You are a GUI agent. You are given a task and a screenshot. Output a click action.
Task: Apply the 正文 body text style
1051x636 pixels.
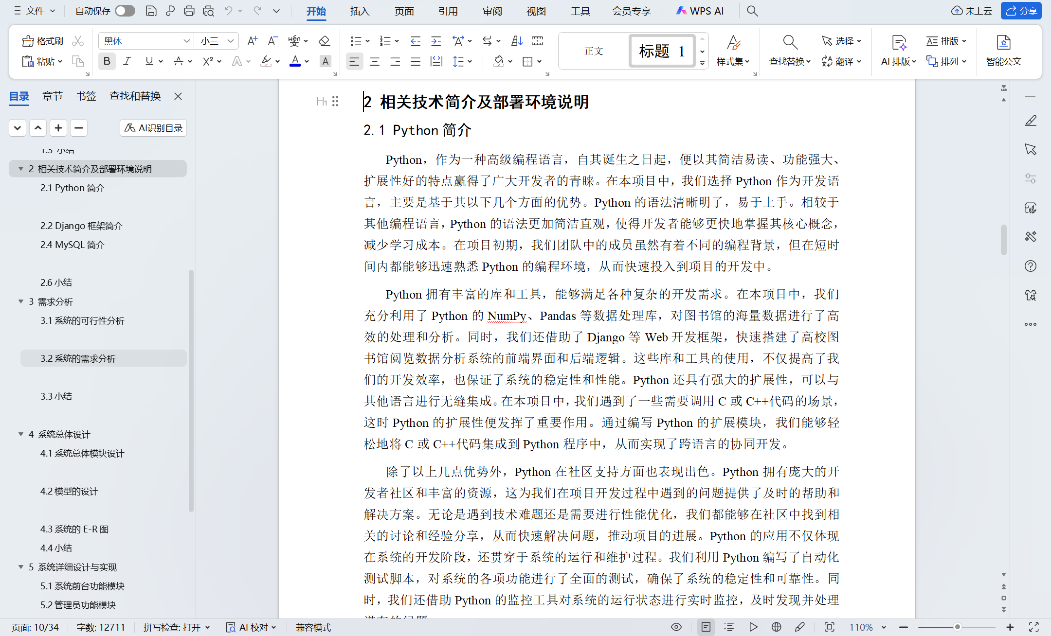[x=594, y=51]
